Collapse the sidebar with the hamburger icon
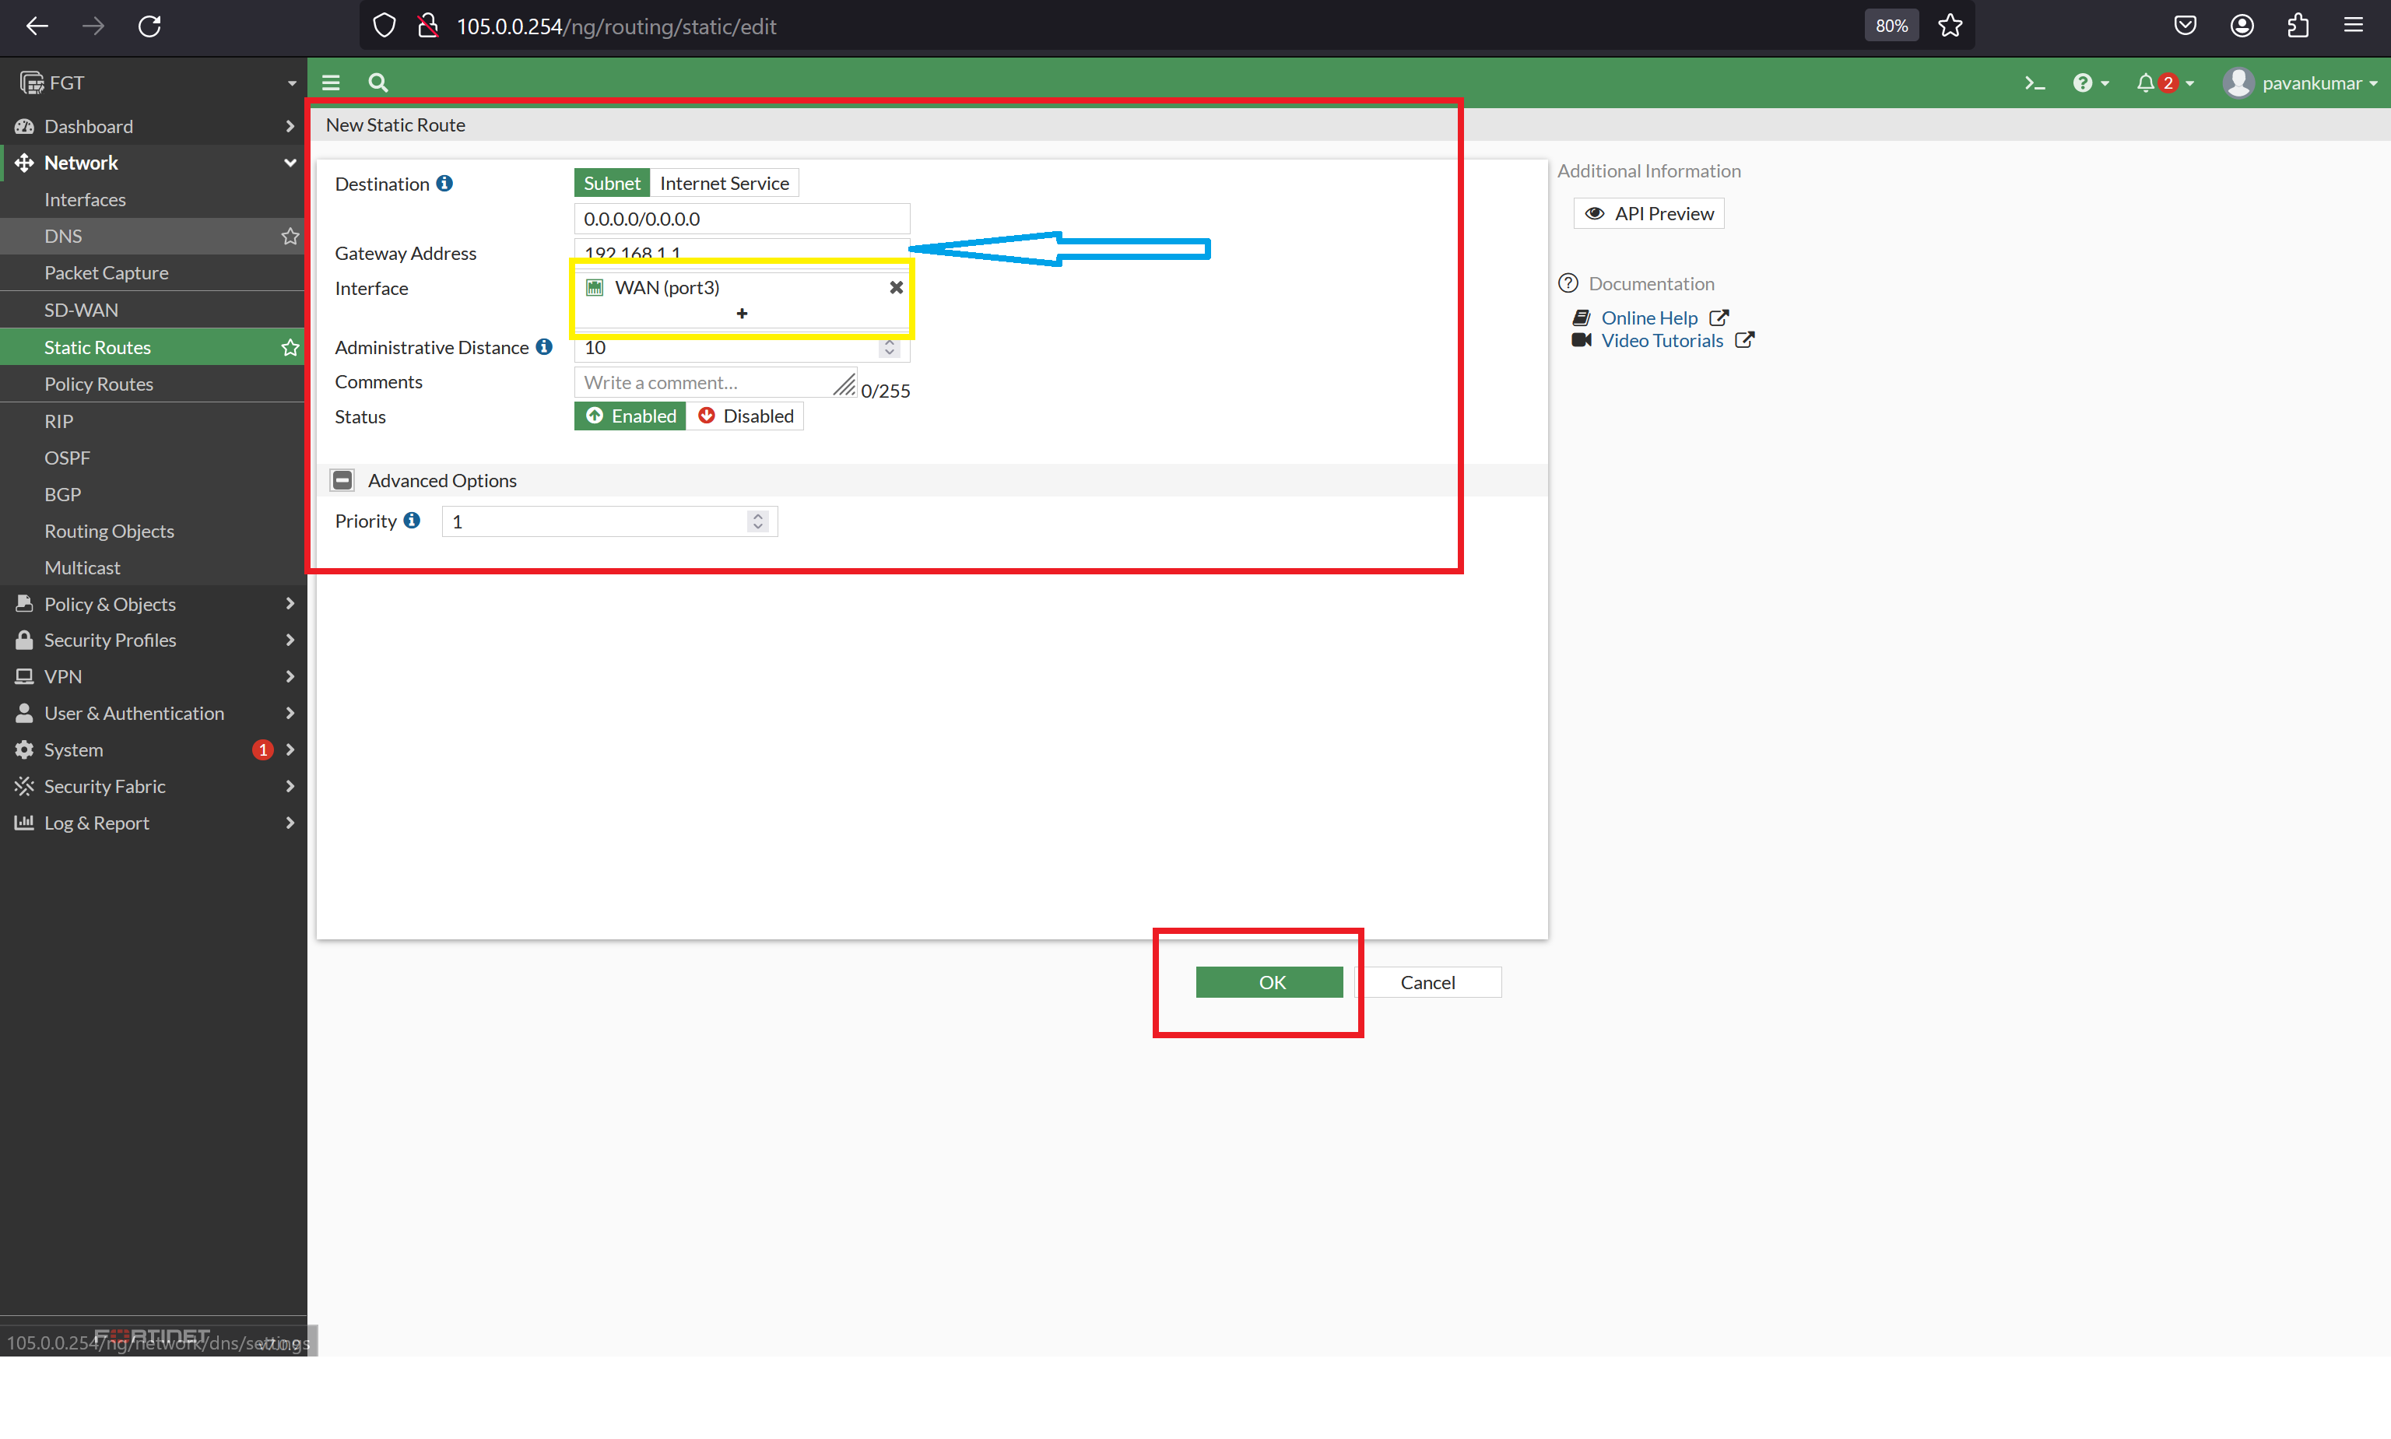 (x=331, y=82)
